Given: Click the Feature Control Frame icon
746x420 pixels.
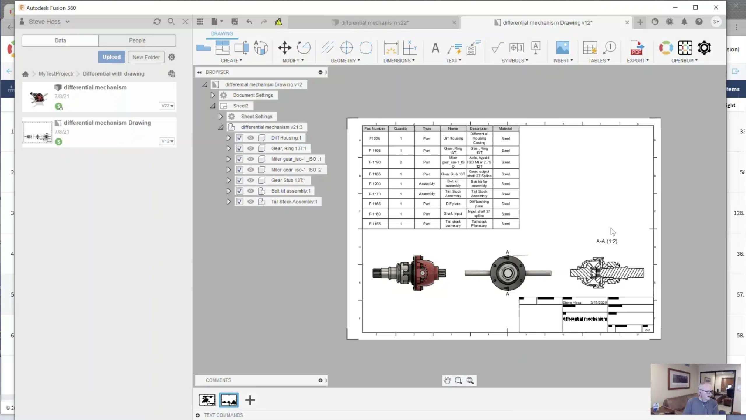Looking at the screenshot, I should click(x=516, y=47).
